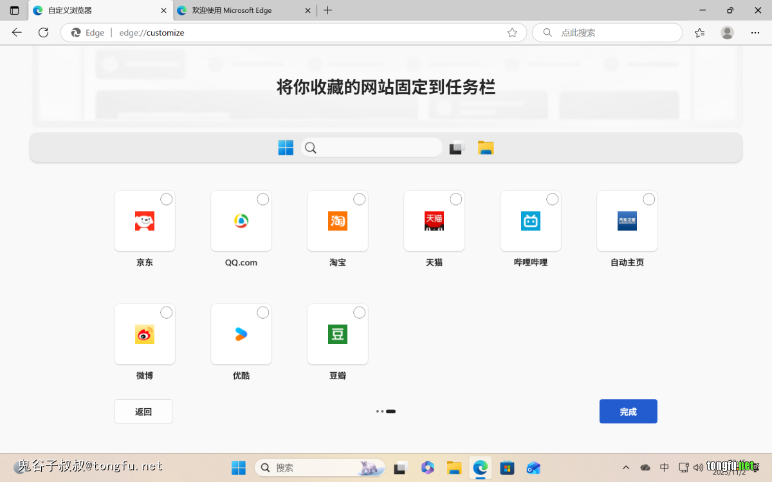
Task: Select the 天猫 tile checkbox
Action: [x=455, y=199]
